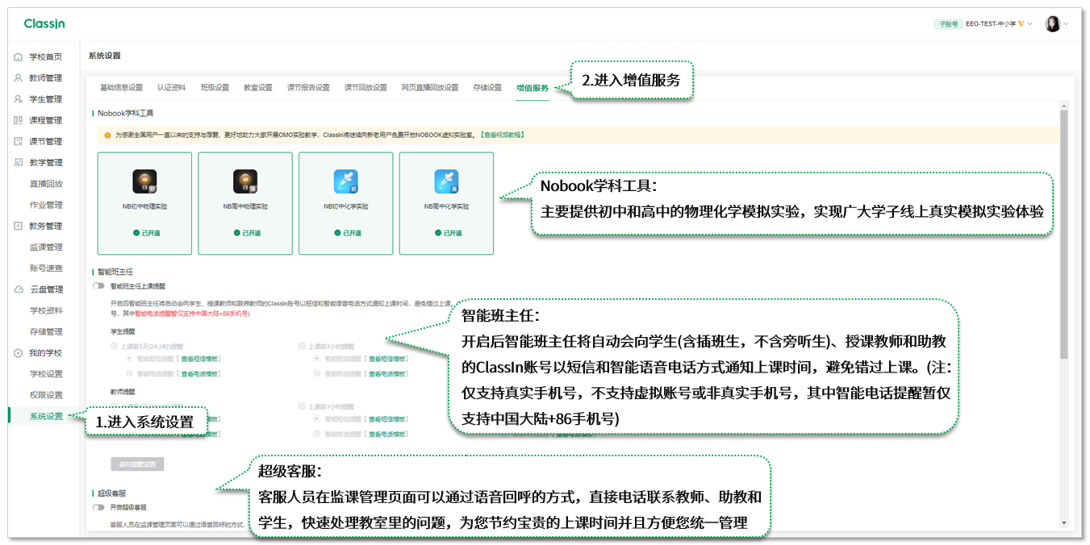Screen dimensions: 1090x545
Task: Select 智能电话提醒 radio for student 1-day reminder
Action: [130, 373]
